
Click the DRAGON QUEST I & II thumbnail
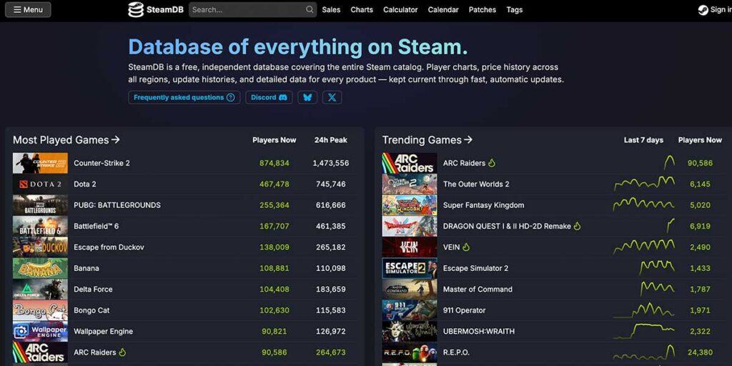(410, 227)
